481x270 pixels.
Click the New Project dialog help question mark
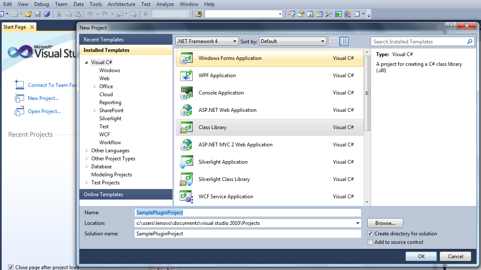451,26
